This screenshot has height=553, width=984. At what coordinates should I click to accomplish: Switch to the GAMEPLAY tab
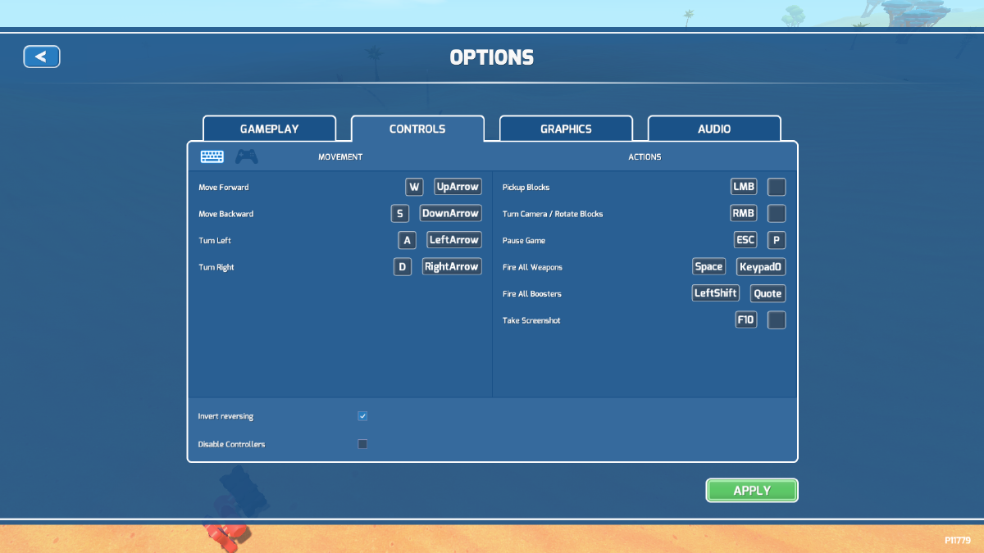269,129
